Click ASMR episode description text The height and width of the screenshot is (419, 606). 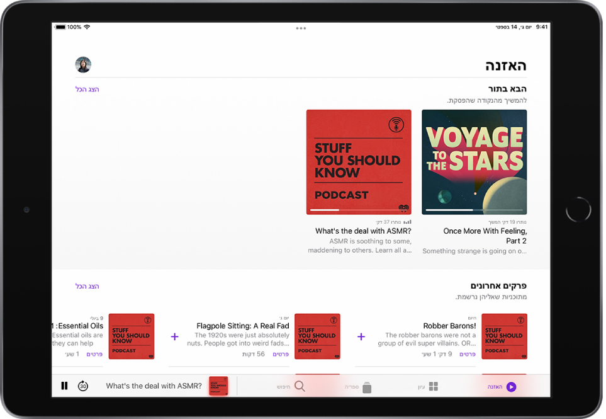pos(360,246)
